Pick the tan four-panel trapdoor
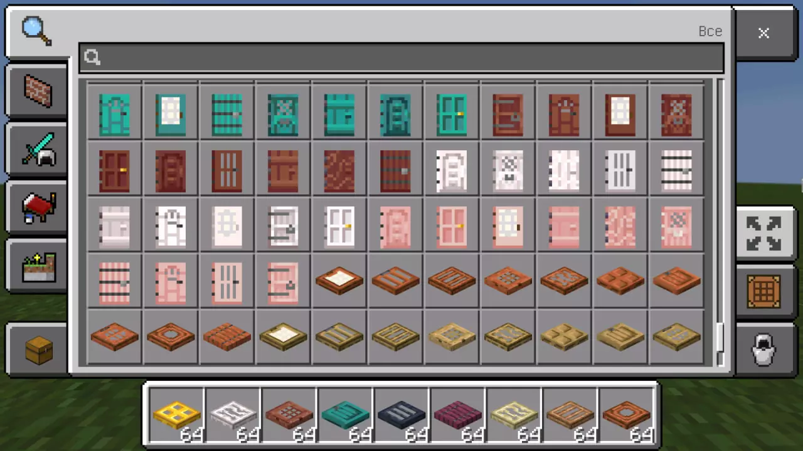 click(564, 338)
